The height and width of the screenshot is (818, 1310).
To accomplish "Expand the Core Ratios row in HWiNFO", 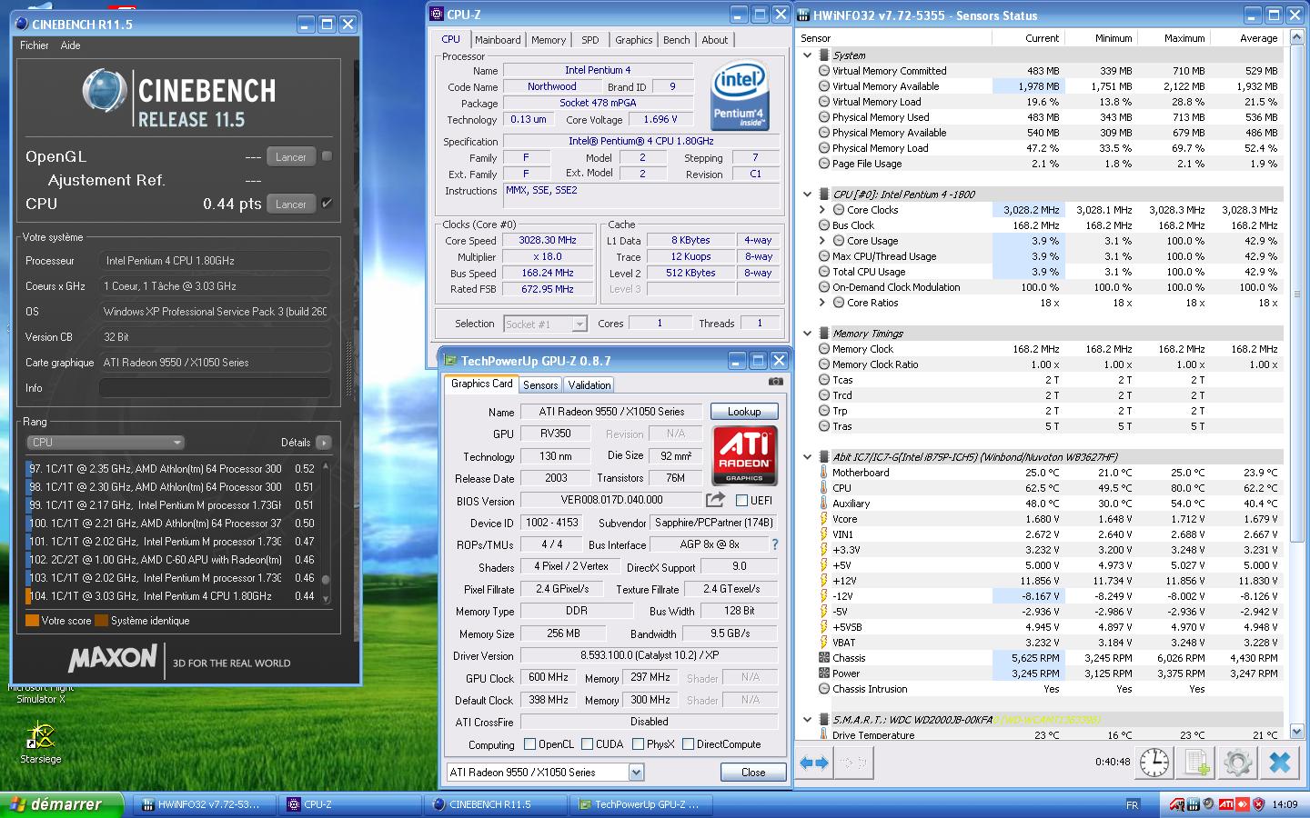I will tap(822, 303).
